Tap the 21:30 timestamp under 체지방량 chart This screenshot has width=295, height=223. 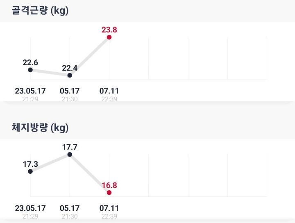coord(70,216)
